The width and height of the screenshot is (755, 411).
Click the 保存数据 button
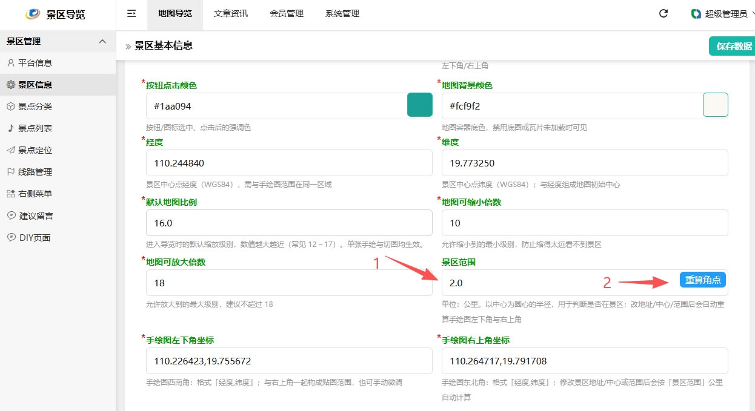pos(732,46)
